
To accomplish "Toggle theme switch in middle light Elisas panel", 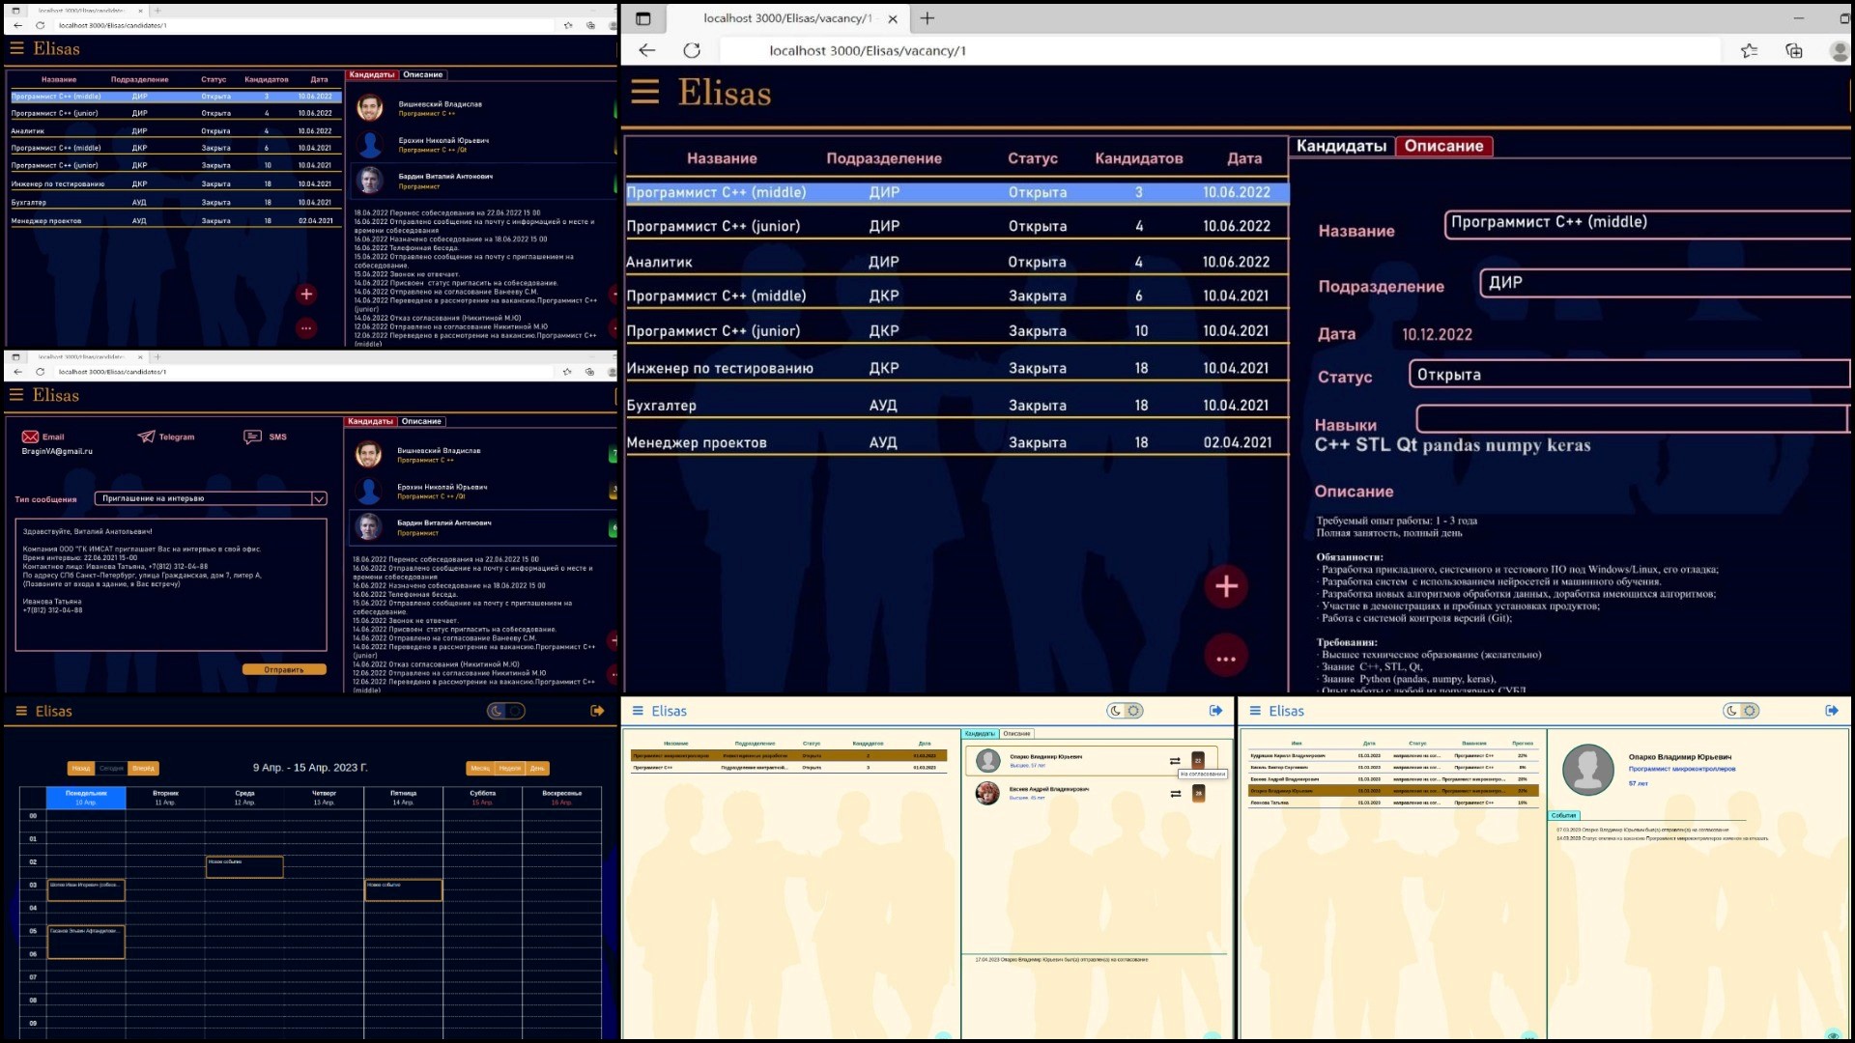I will pos(1125,711).
